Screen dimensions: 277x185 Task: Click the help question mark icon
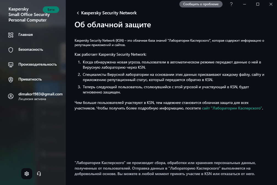click(x=231, y=4)
